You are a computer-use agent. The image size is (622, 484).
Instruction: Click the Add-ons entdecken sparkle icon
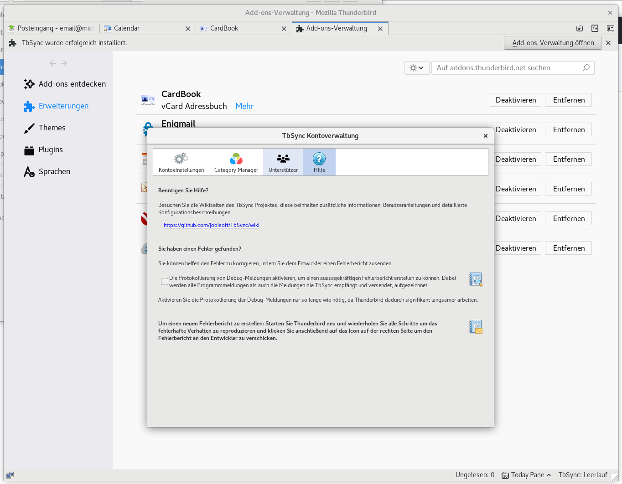[29, 84]
